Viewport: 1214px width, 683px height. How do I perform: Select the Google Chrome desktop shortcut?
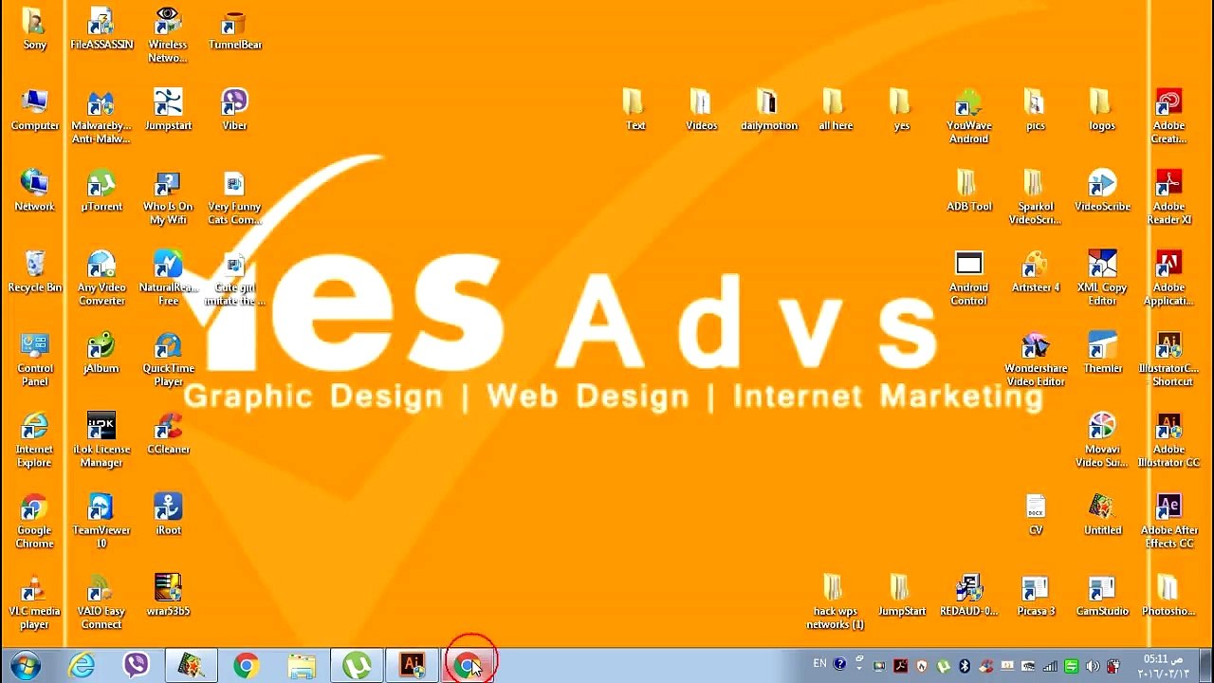click(x=34, y=522)
